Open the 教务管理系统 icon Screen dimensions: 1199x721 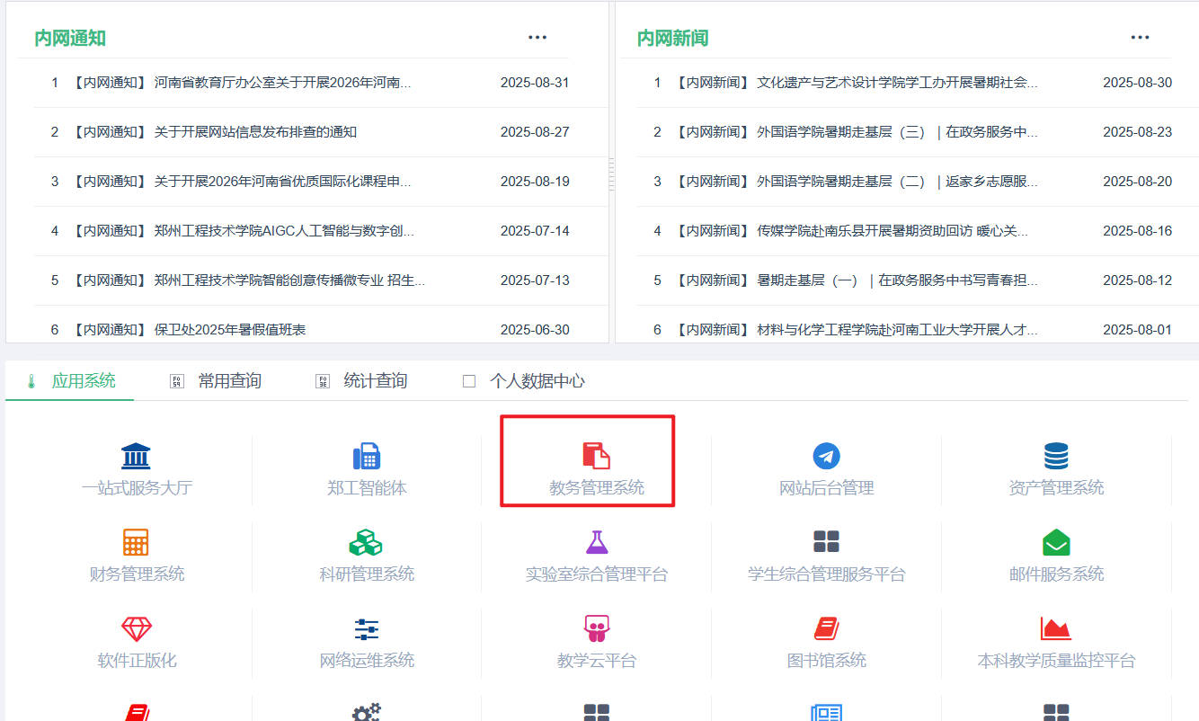click(596, 456)
